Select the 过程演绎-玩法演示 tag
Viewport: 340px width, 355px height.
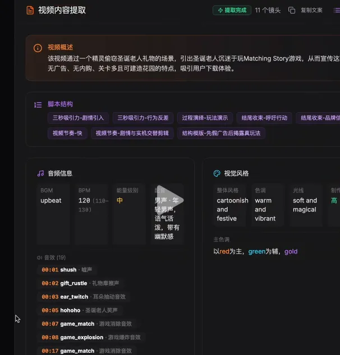pos(205,118)
